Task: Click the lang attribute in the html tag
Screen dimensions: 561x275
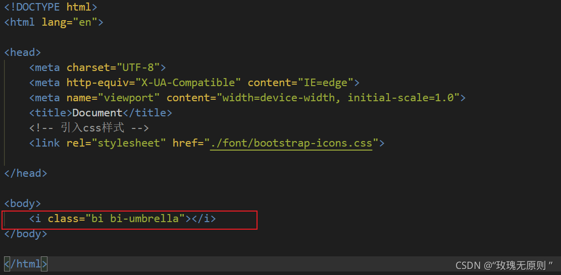Action: coord(54,22)
